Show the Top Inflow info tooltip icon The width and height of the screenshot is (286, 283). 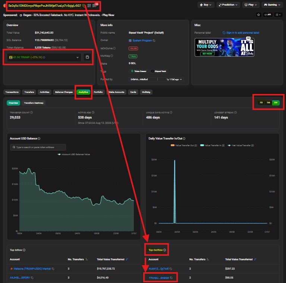(24, 250)
